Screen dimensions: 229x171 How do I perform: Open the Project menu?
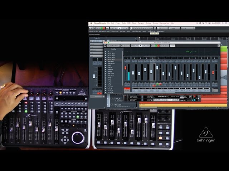point(118,23)
